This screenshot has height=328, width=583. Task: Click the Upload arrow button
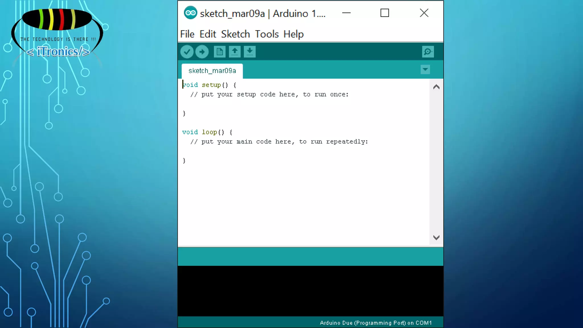pos(202,52)
